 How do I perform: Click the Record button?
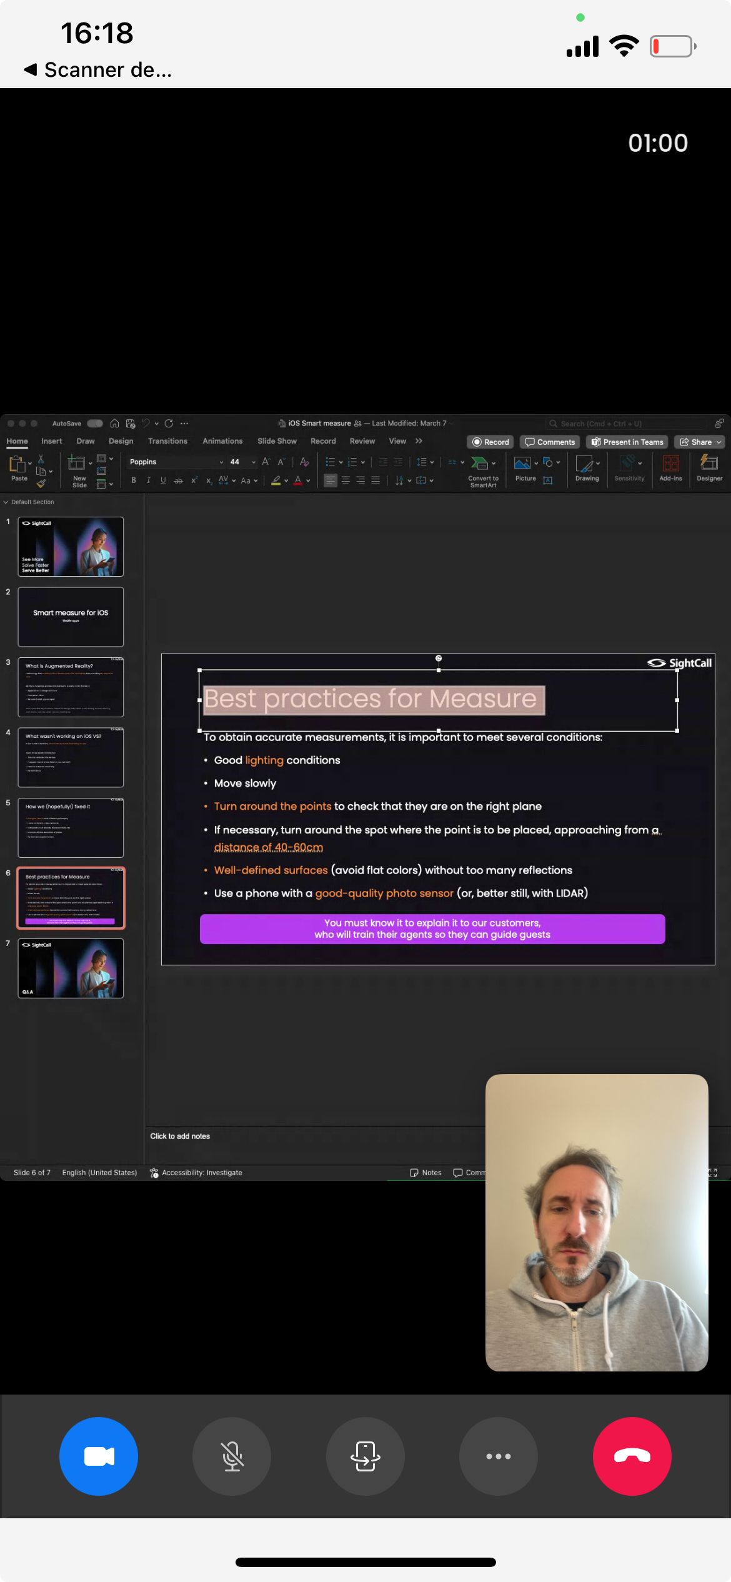click(490, 442)
